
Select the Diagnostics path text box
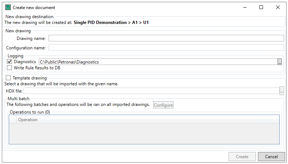tap(158, 62)
